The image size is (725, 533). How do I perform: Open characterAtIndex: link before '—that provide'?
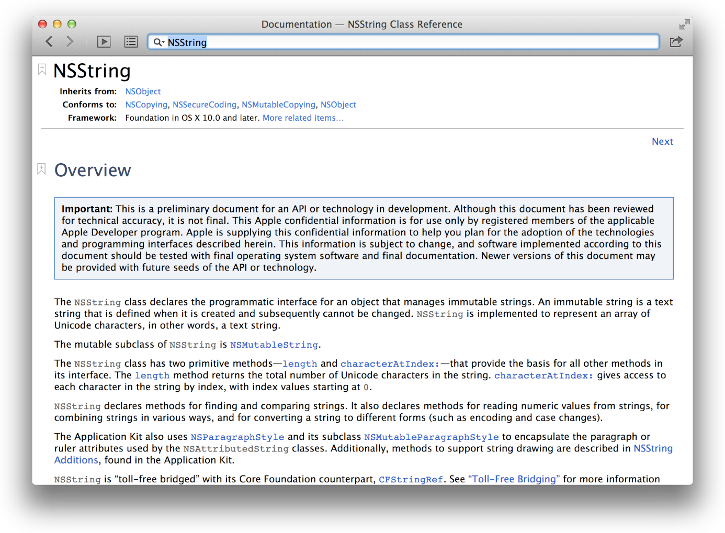coord(390,364)
